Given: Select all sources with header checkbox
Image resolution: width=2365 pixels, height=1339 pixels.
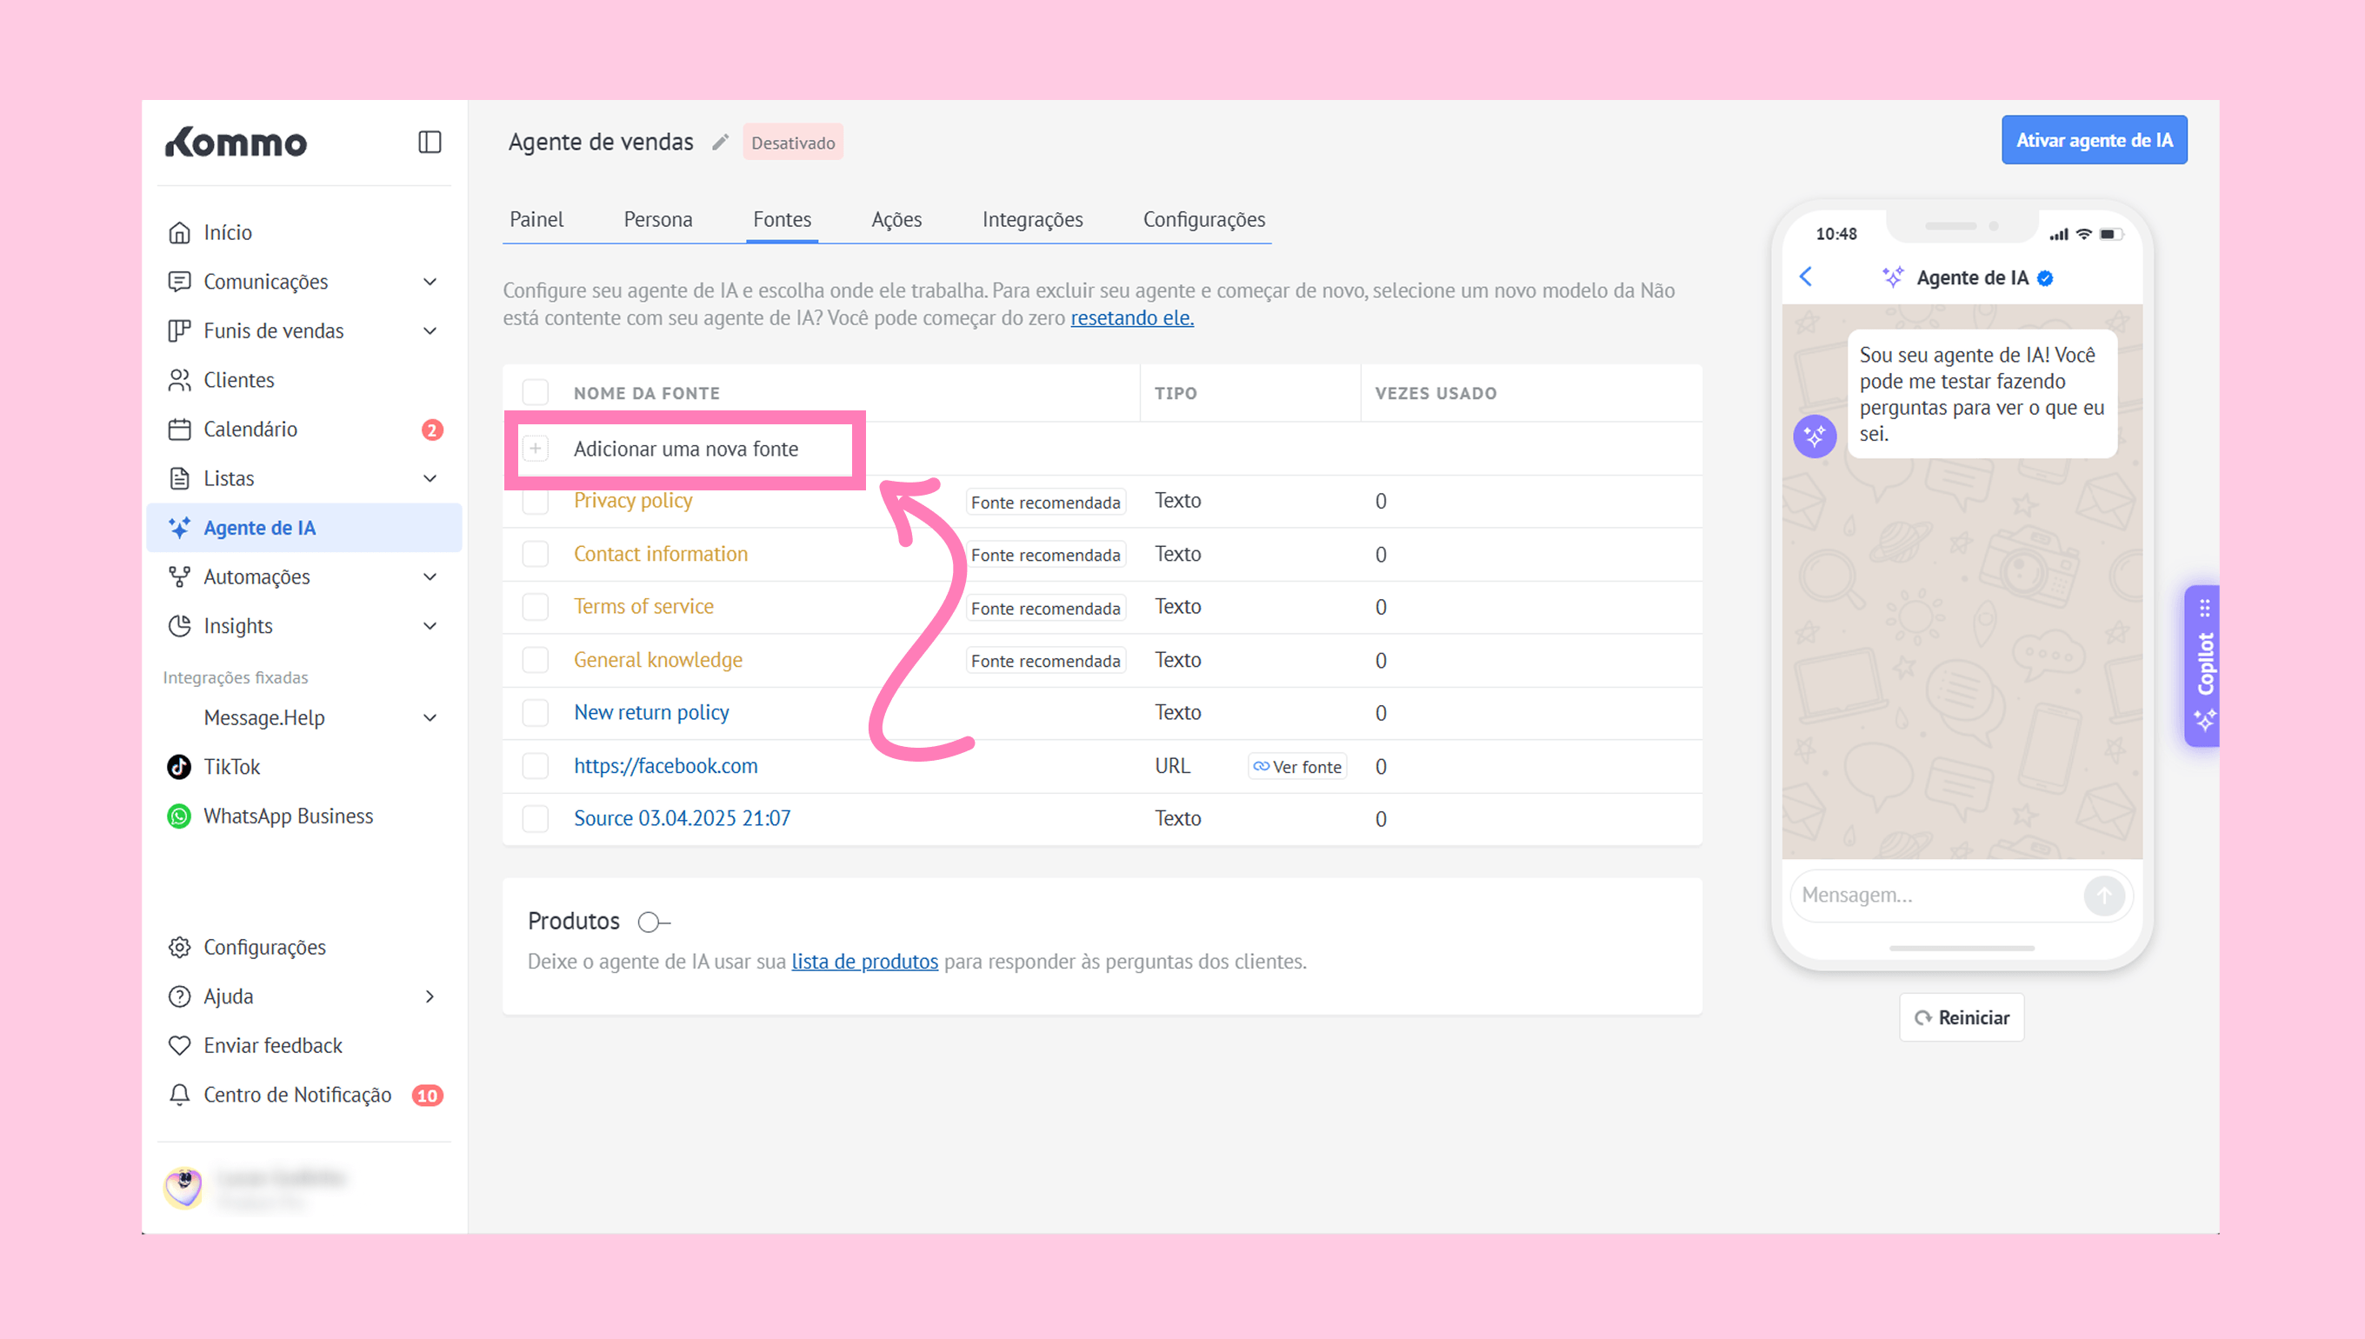Looking at the screenshot, I should tap(536, 394).
